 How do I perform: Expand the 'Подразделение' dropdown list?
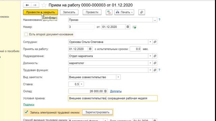pos(150,56)
